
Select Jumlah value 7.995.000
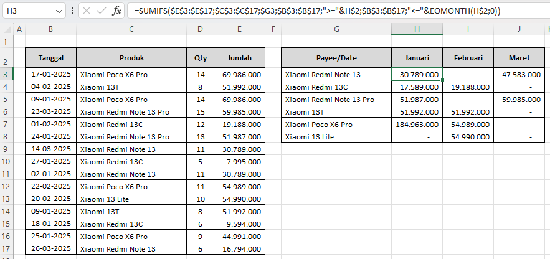point(239,162)
